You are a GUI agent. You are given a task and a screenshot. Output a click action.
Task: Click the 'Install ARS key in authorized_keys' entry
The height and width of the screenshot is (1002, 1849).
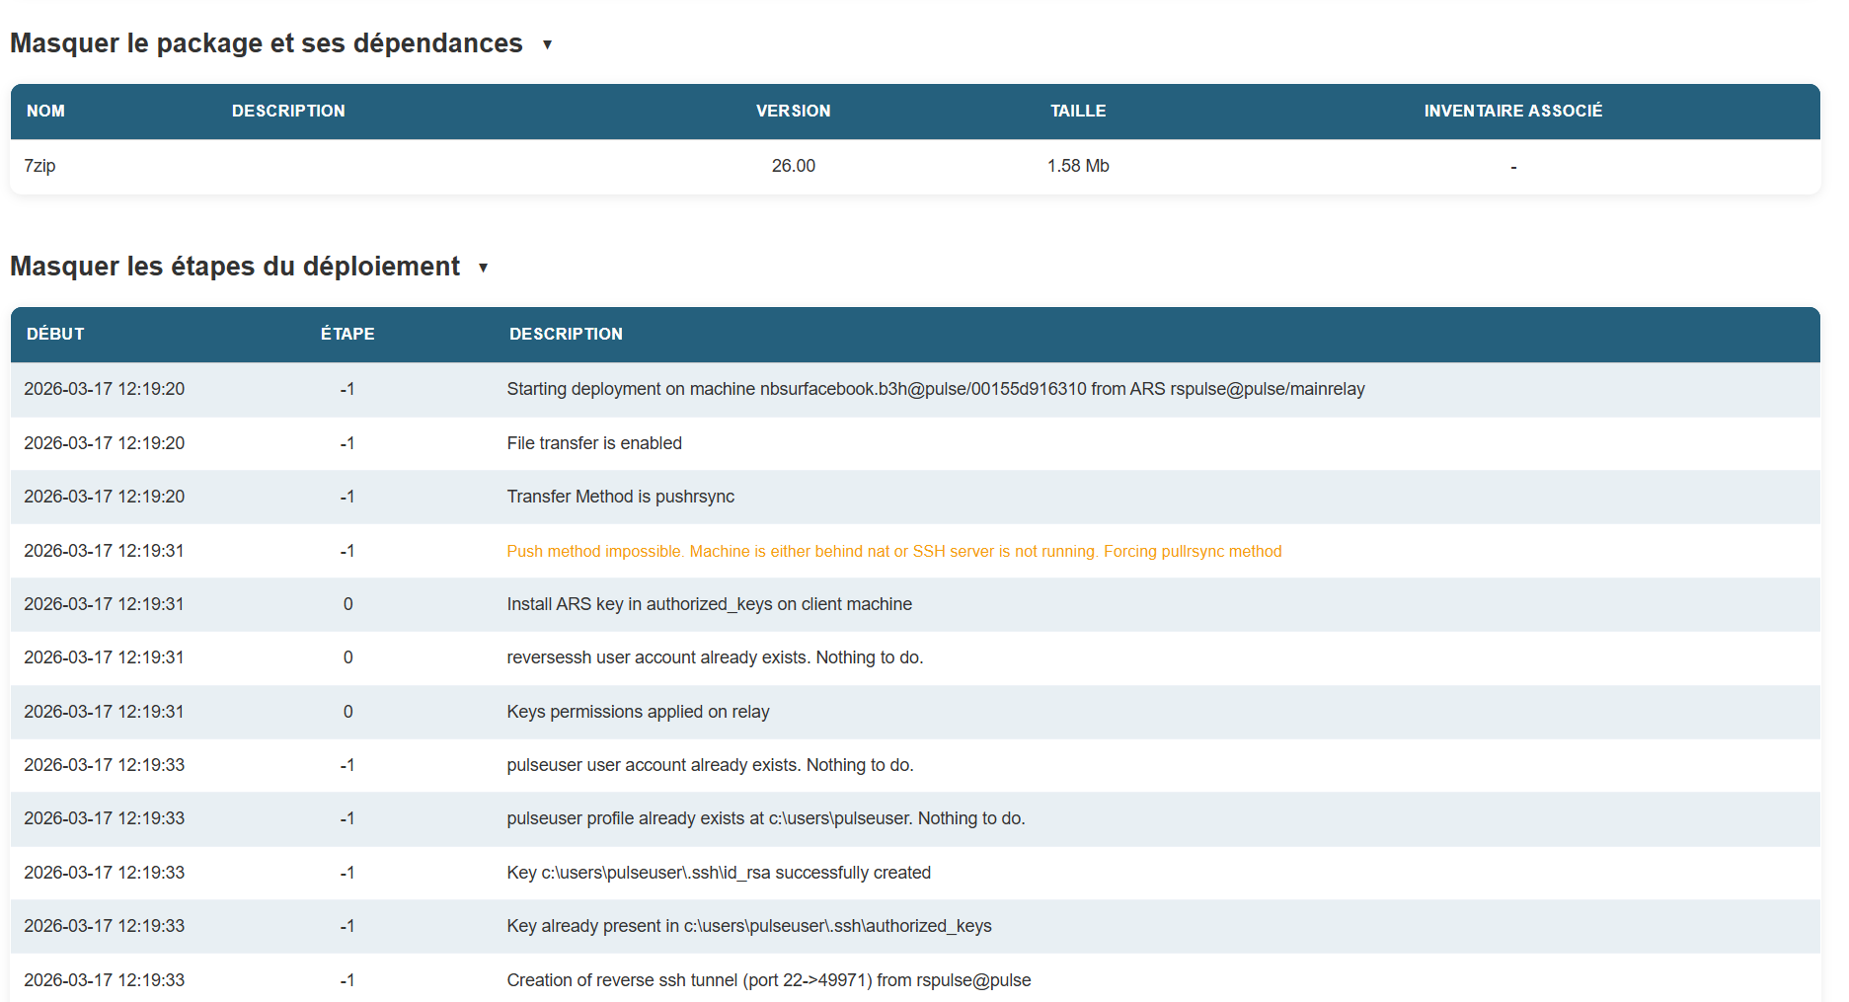(709, 604)
